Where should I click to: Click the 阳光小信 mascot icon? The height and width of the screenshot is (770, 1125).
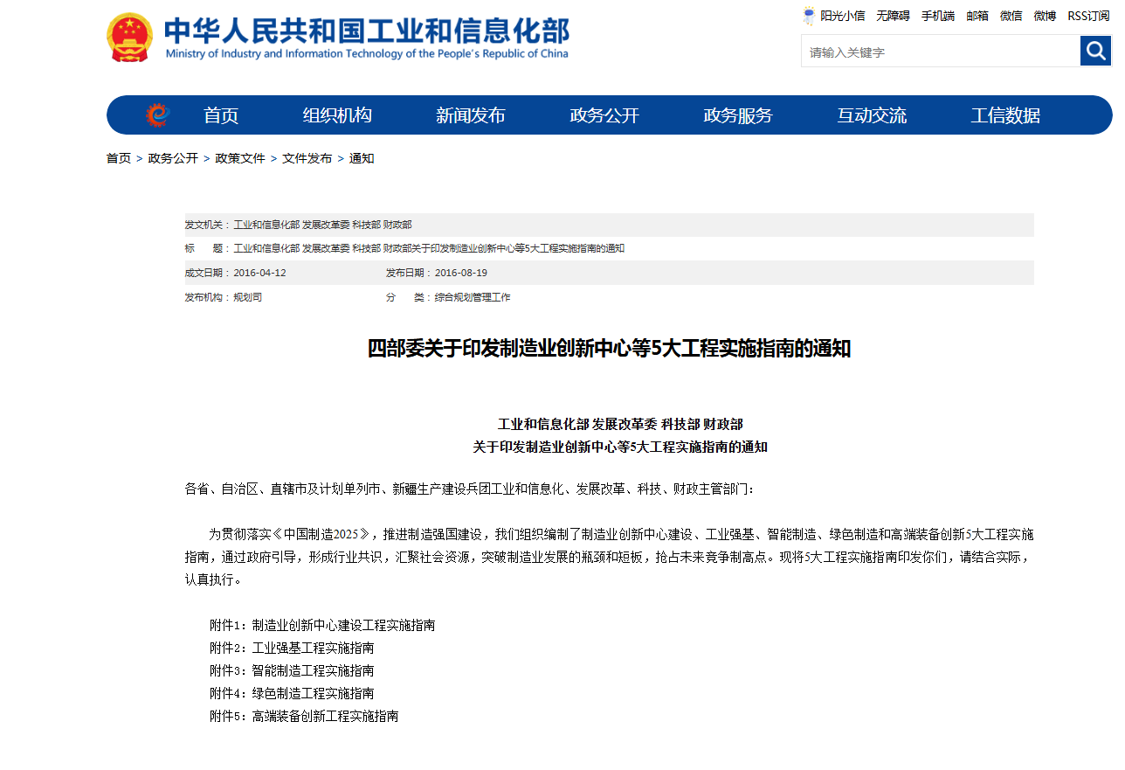pos(809,16)
